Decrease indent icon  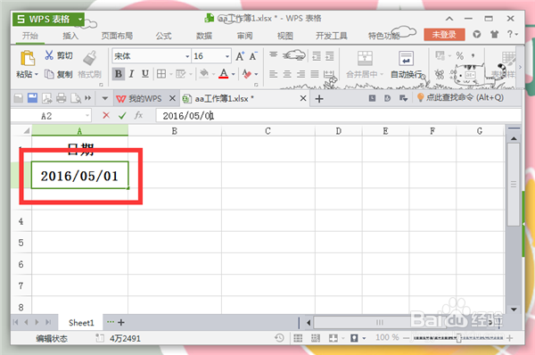317,56
